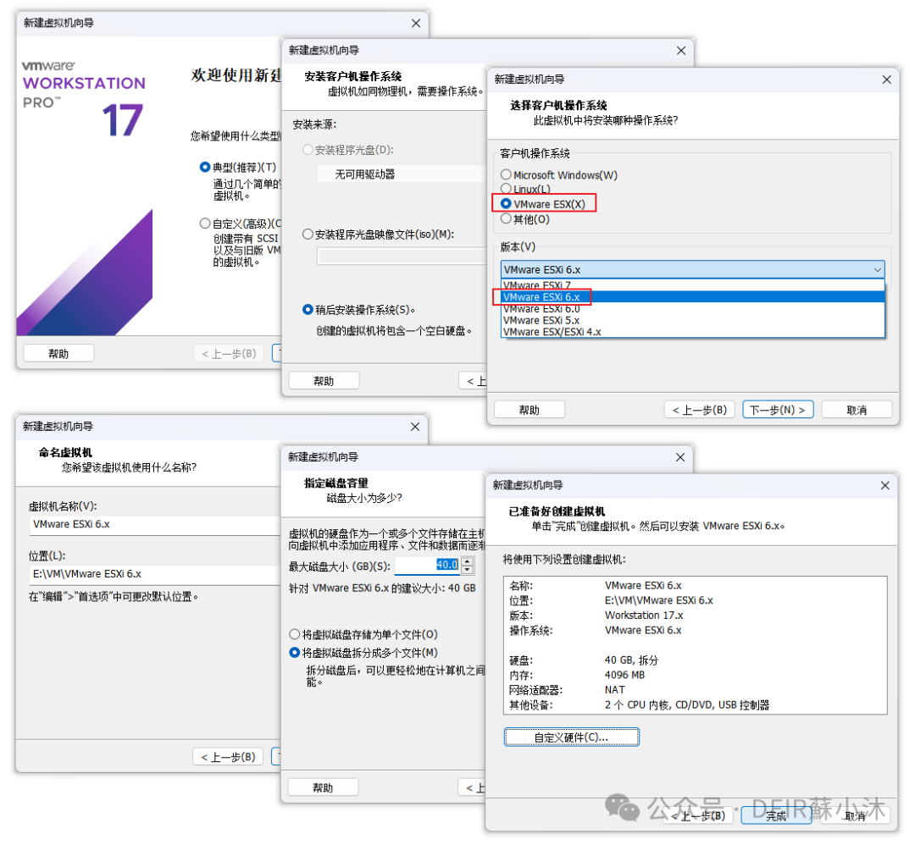Pick VMware ESXi 5.x from version list
Image resolution: width=915 pixels, height=845 pixels.
(x=693, y=320)
